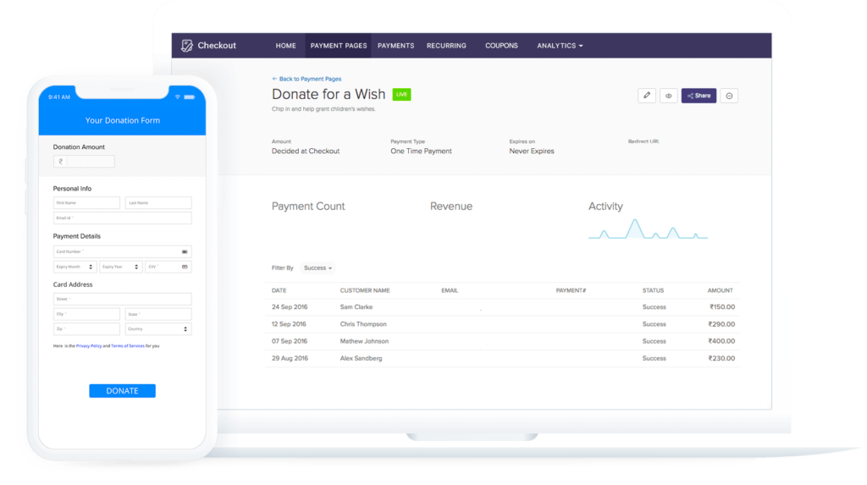867x485 pixels.
Task: Click the Email id field
Action: pos(122,218)
